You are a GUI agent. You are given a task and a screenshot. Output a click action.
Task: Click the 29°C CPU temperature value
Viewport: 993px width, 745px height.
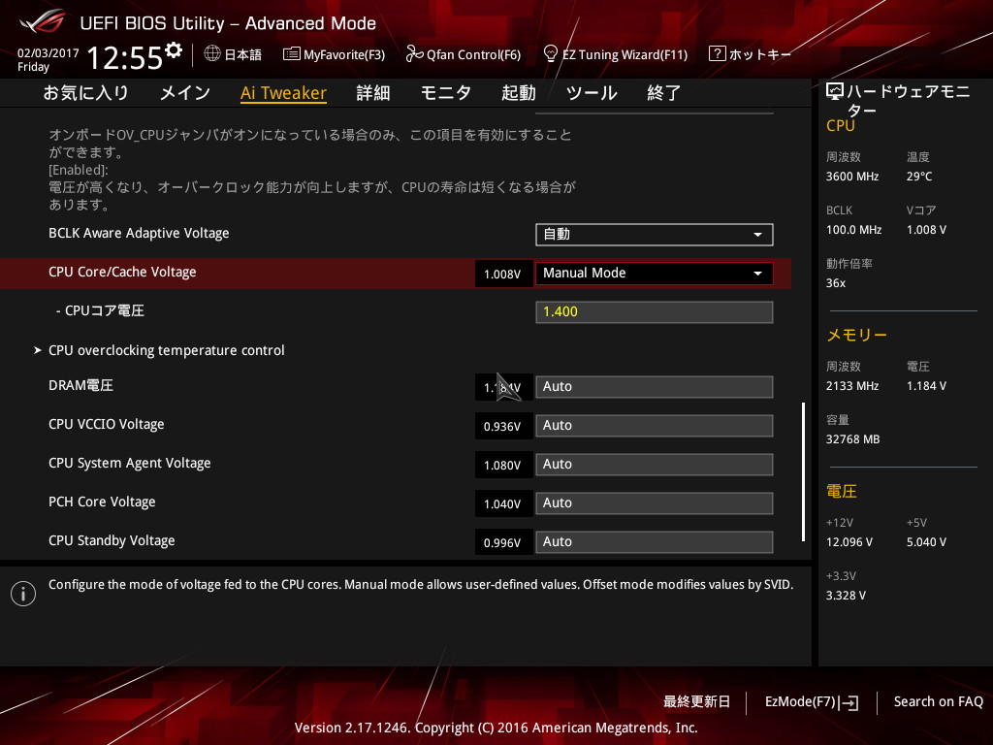click(919, 177)
